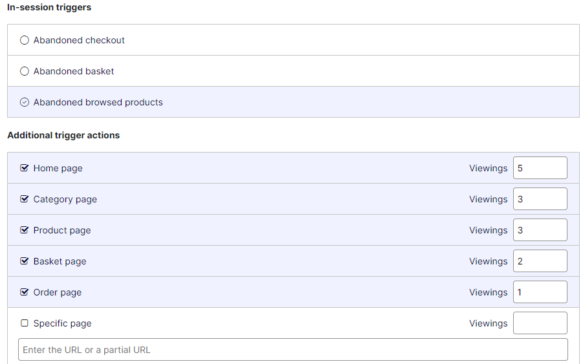Image resolution: width=583 pixels, height=364 pixels.
Task: Uncheck the Basket page checkbox
Action: [25, 261]
